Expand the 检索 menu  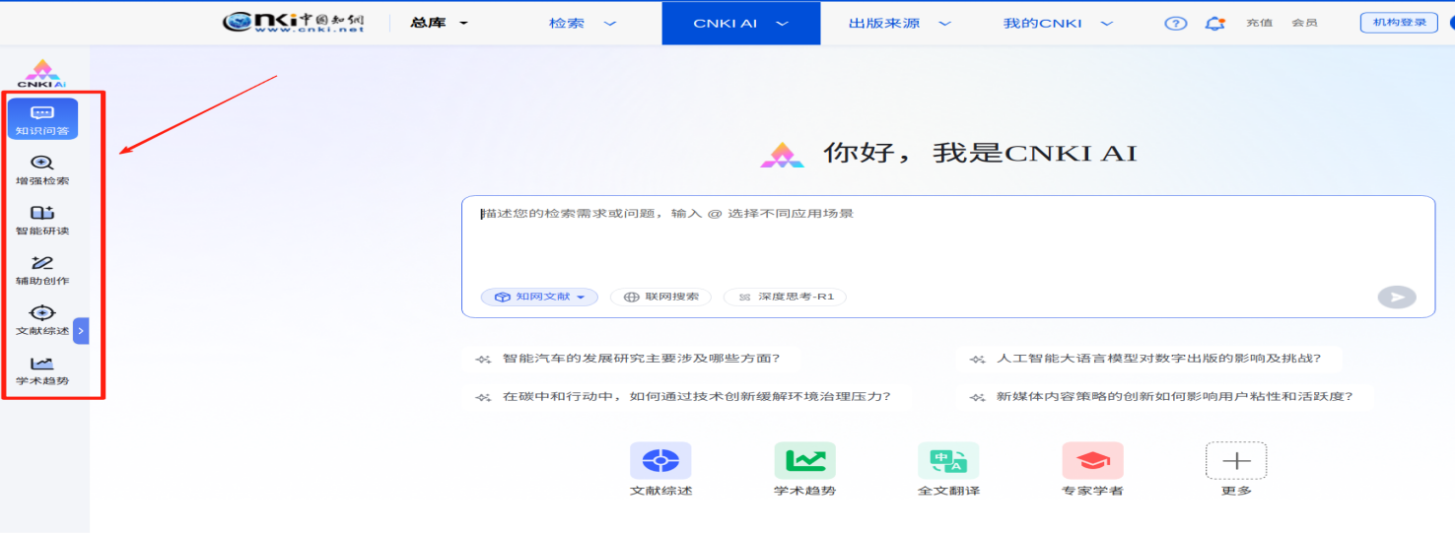click(x=583, y=23)
